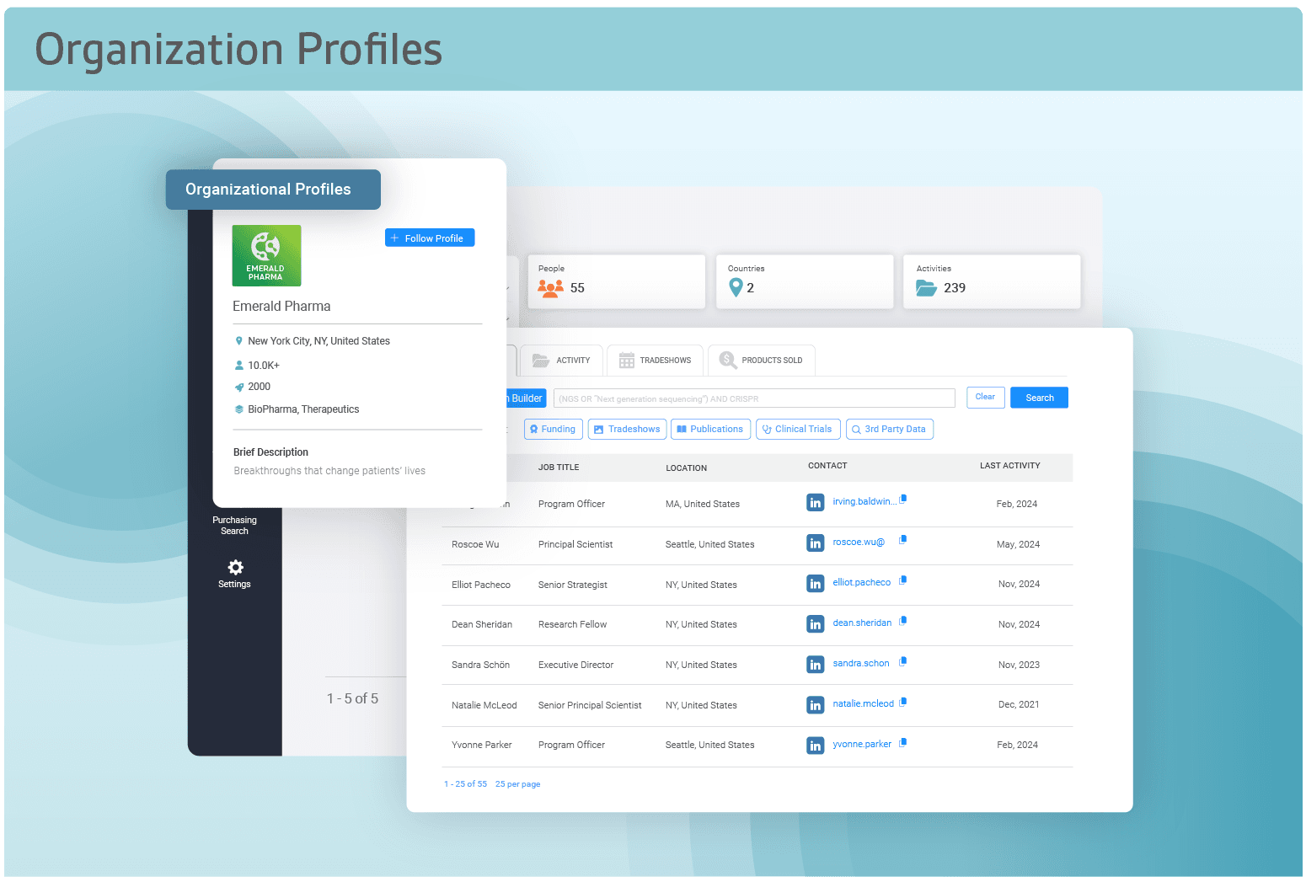Click the Follow Profile button

pos(430,238)
